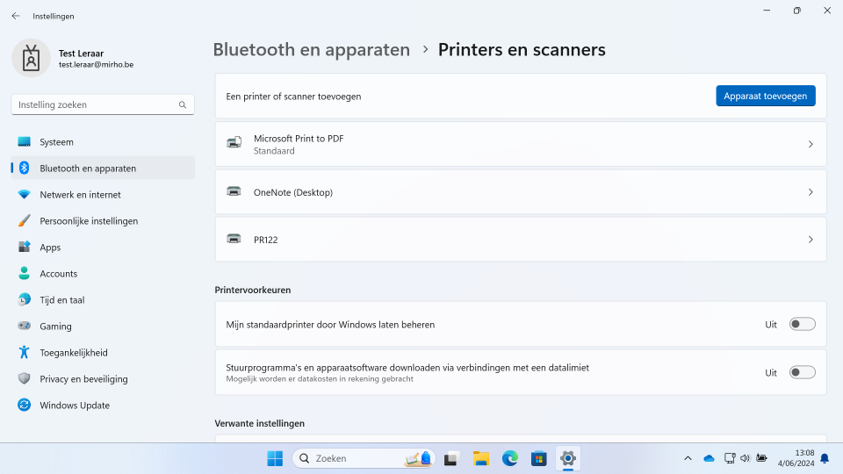Expand Microsoft Print to PDF details chevron
This screenshot has width=843, height=474.
click(x=811, y=144)
